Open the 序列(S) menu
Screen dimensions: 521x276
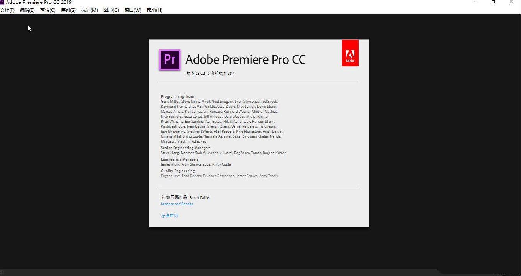(x=68, y=10)
